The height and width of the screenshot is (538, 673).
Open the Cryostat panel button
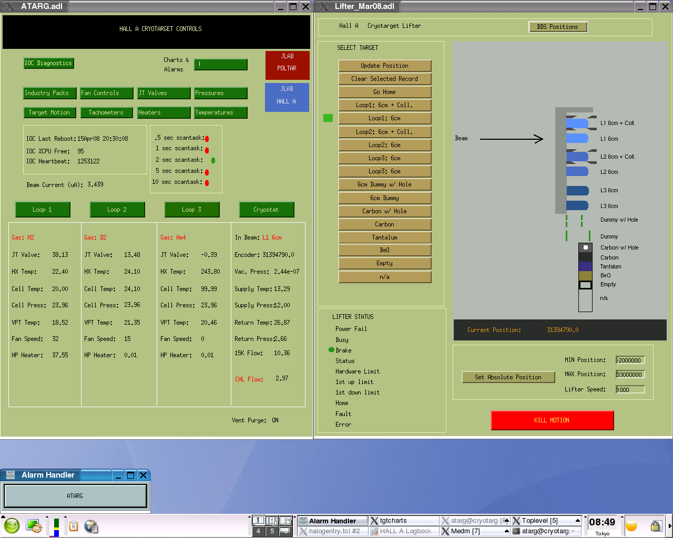pyautogui.click(x=267, y=210)
